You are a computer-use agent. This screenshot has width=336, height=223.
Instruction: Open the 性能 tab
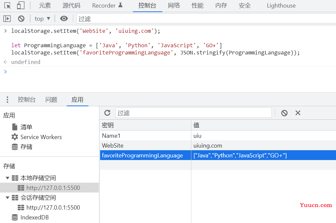tap(198, 6)
